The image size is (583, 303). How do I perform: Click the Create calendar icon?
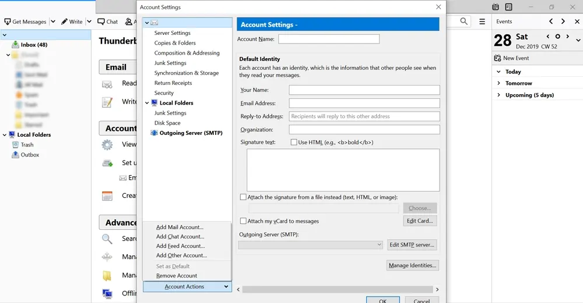pos(107,196)
